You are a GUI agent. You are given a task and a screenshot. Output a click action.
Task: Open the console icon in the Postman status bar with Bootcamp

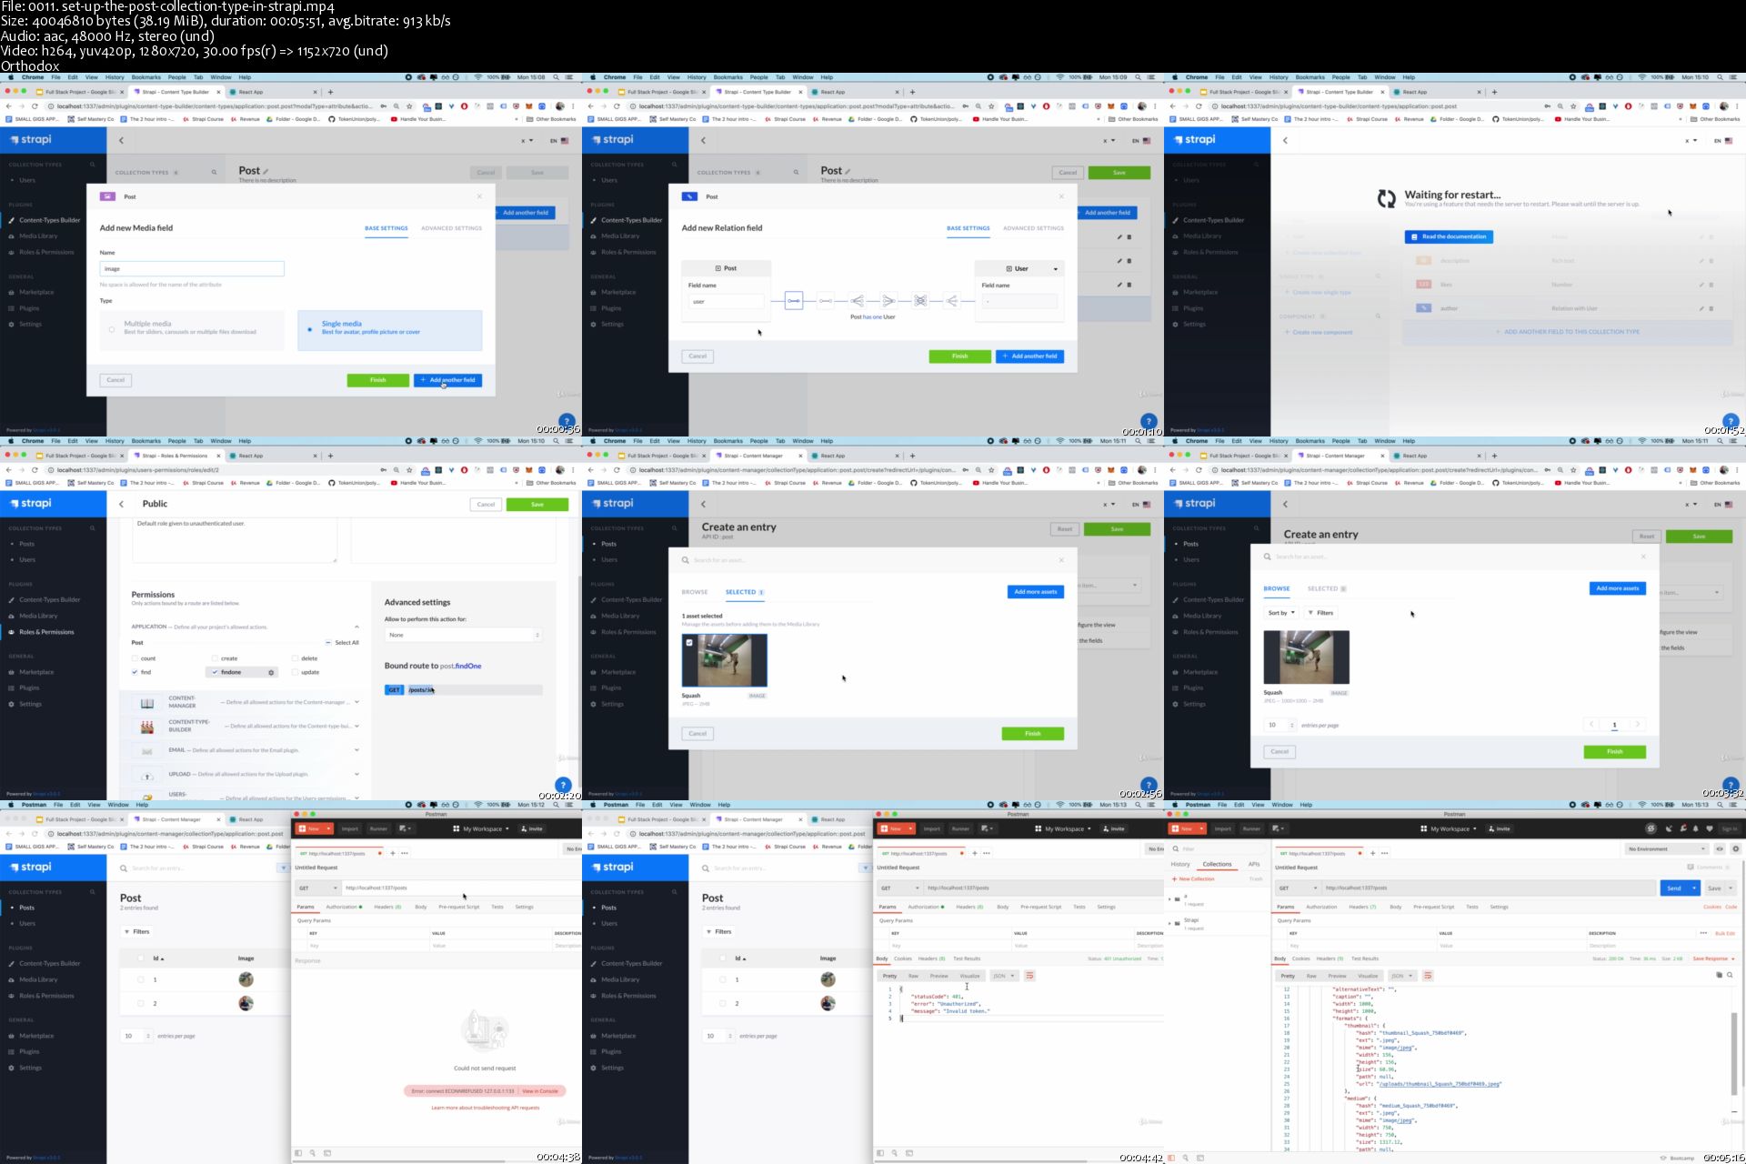click(x=1200, y=1158)
